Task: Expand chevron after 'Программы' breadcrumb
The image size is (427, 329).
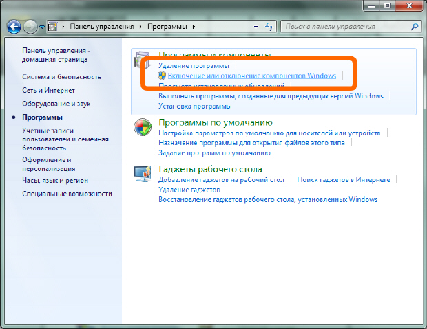Action: [194, 27]
